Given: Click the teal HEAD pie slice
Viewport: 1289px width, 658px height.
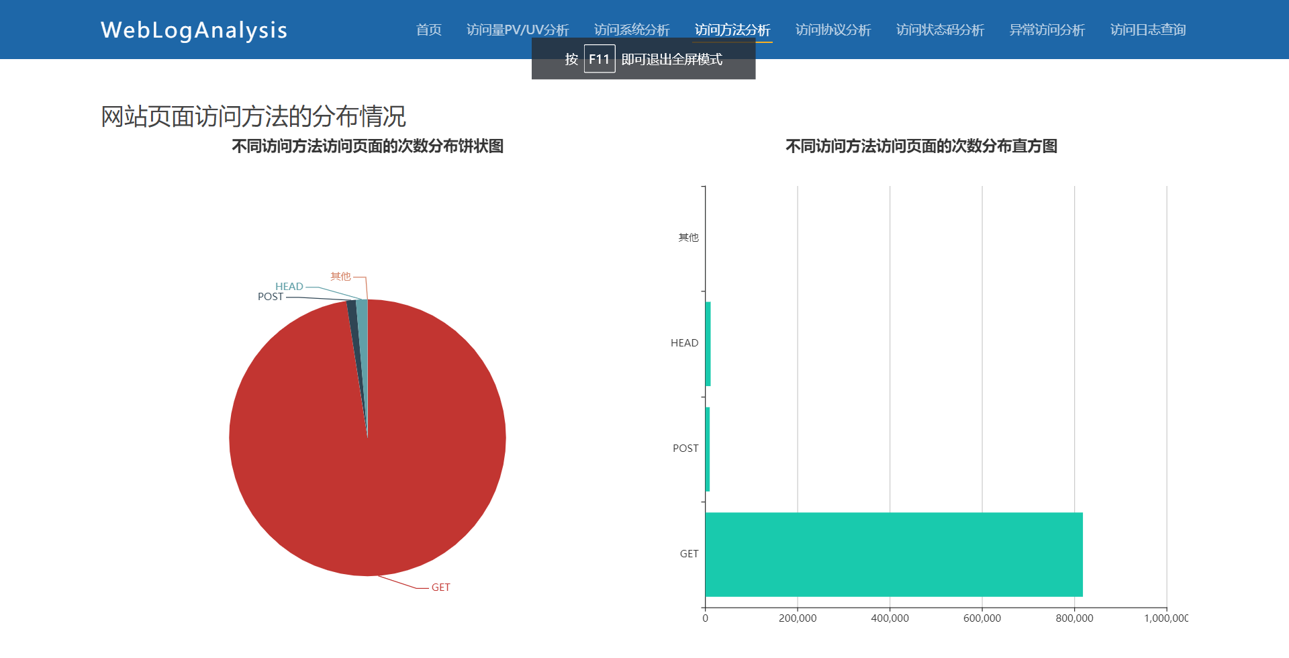Looking at the screenshot, I should (x=363, y=349).
